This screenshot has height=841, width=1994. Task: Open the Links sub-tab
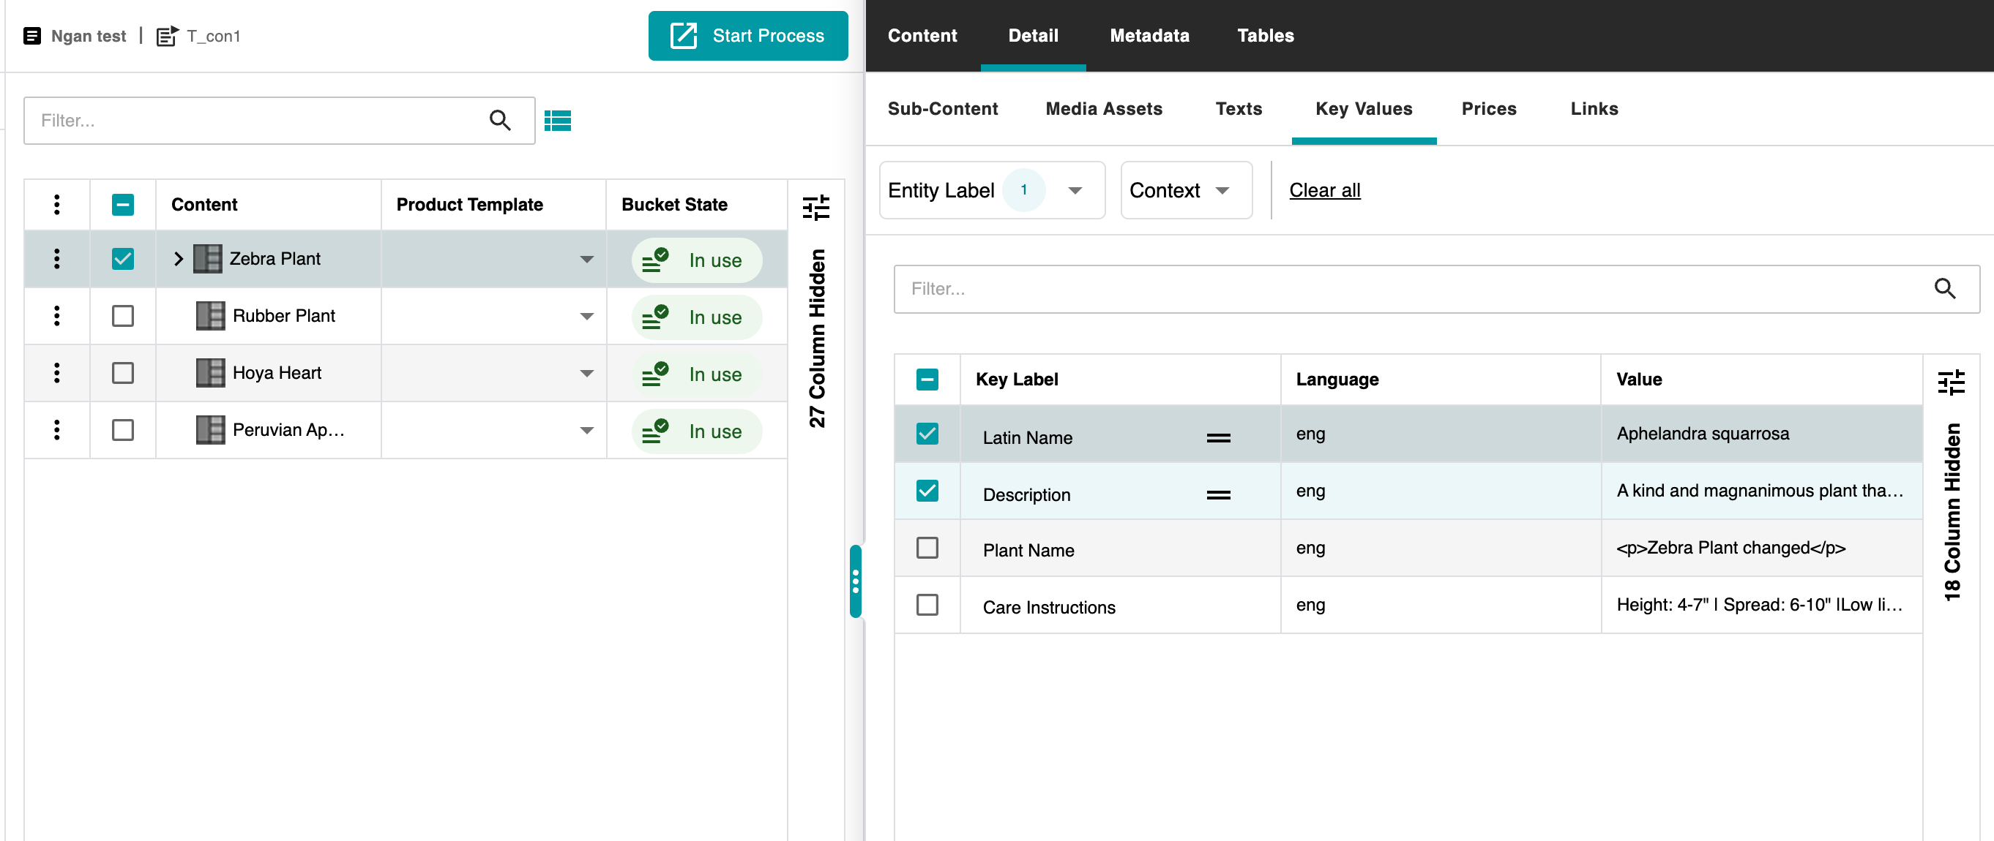click(1594, 109)
